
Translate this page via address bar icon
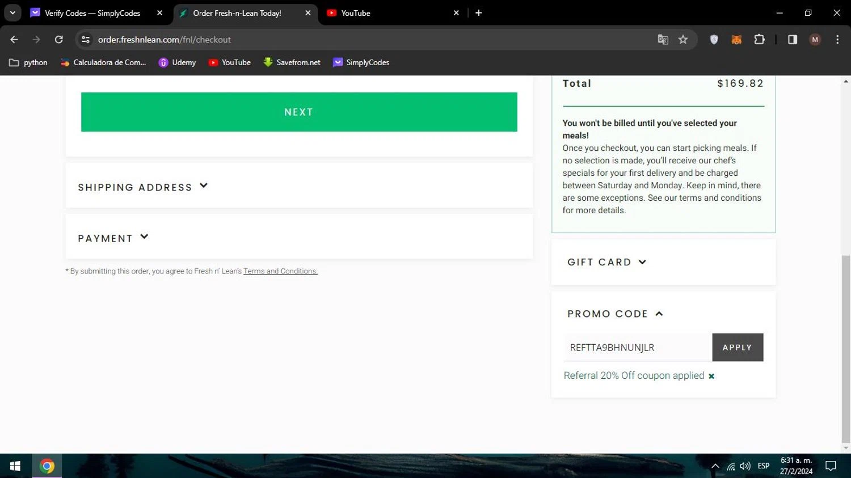pyautogui.click(x=663, y=40)
